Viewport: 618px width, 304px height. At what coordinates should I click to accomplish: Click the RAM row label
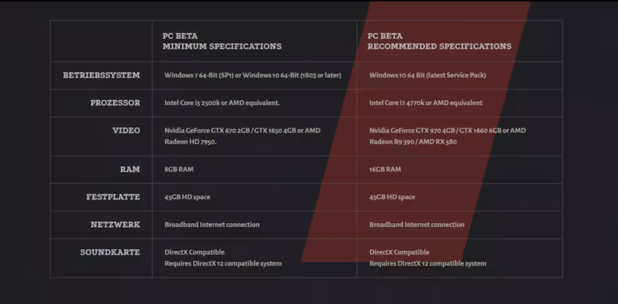130,169
